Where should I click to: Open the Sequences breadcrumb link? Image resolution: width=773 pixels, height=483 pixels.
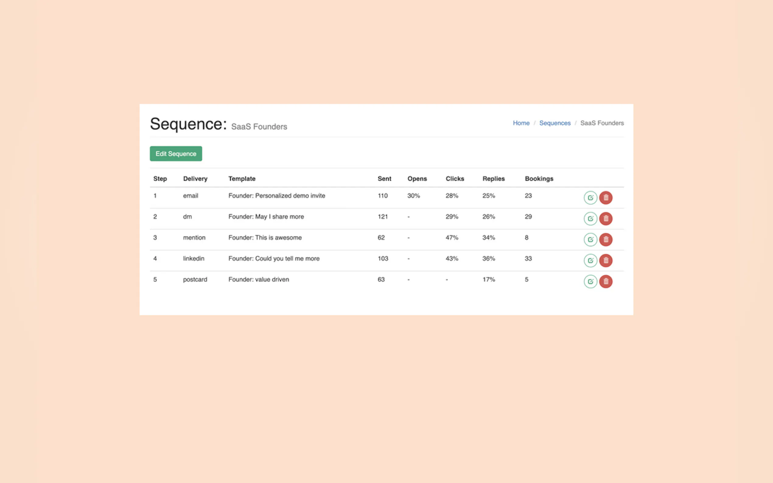(555, 123)
